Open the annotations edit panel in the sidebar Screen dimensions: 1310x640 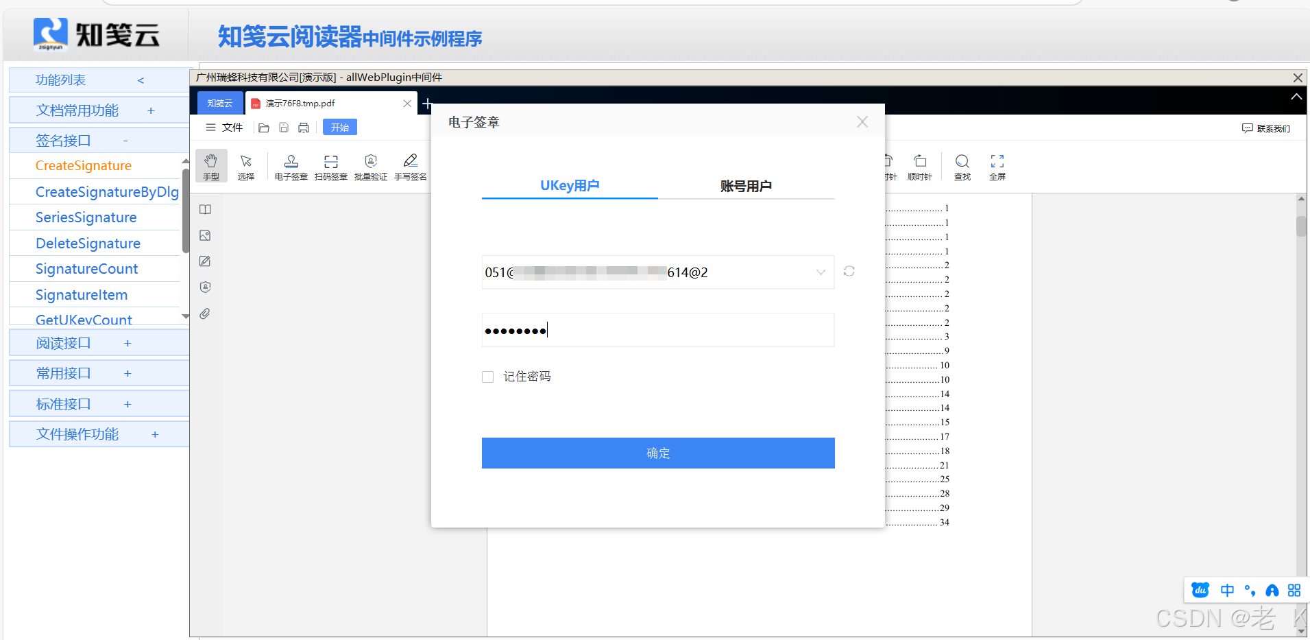(x=205, y=261)
